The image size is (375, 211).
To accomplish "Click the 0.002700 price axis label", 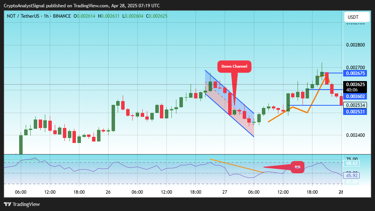I will point(355,68).
